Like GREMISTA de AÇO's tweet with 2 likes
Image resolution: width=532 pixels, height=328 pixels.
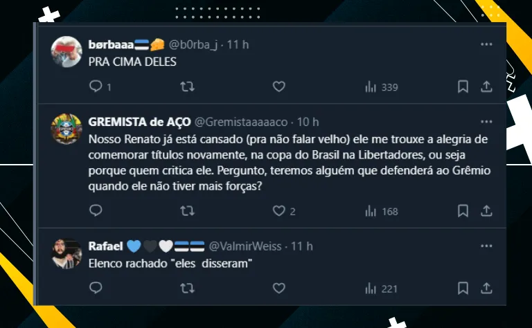click(x=278, y=211)
